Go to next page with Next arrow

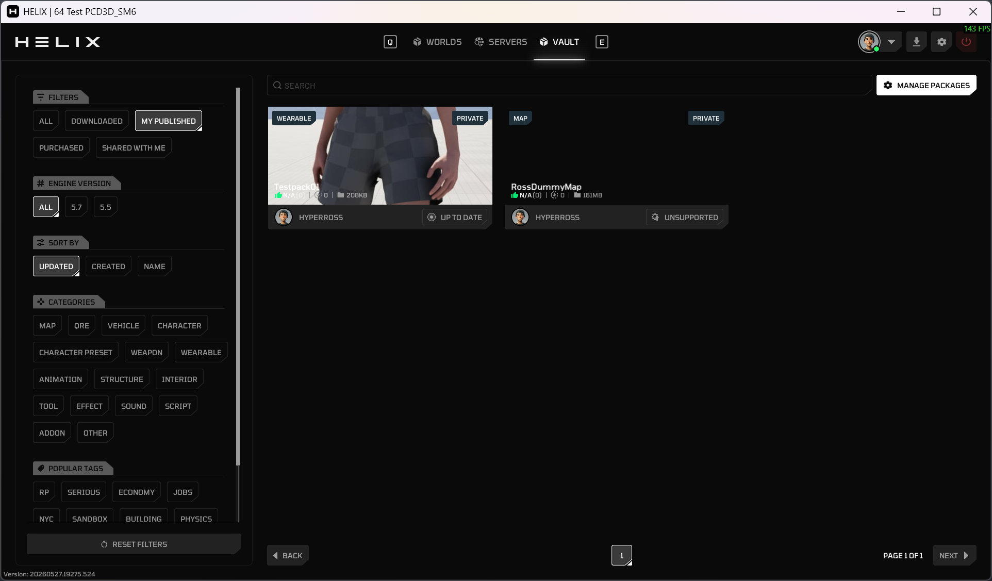[954, 555]
